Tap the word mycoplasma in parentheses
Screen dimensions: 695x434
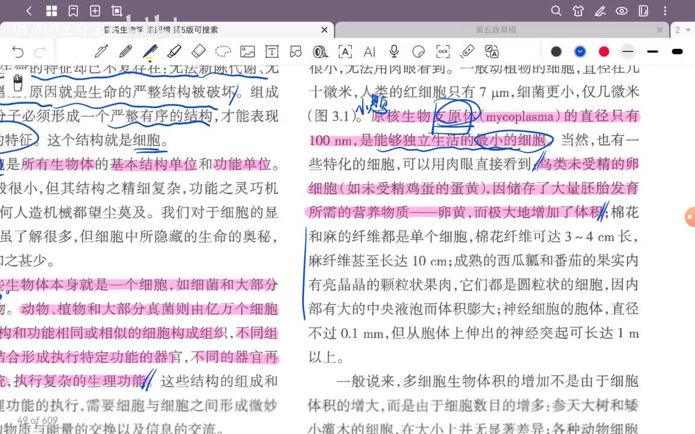[x=520, y=117]
